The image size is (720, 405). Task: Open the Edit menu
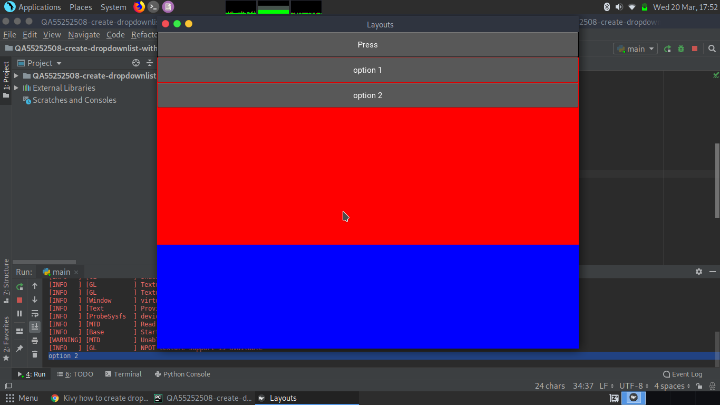30,34
